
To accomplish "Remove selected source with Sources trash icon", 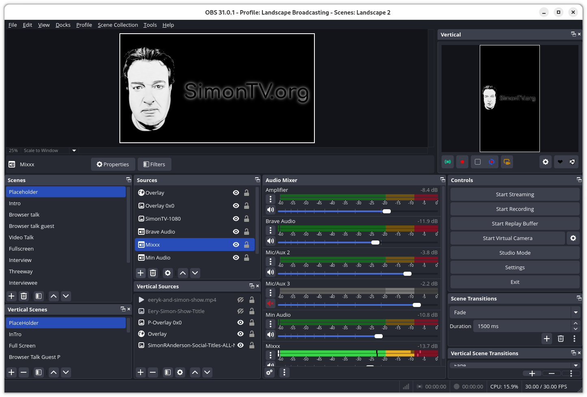I will tap(153, 273).
